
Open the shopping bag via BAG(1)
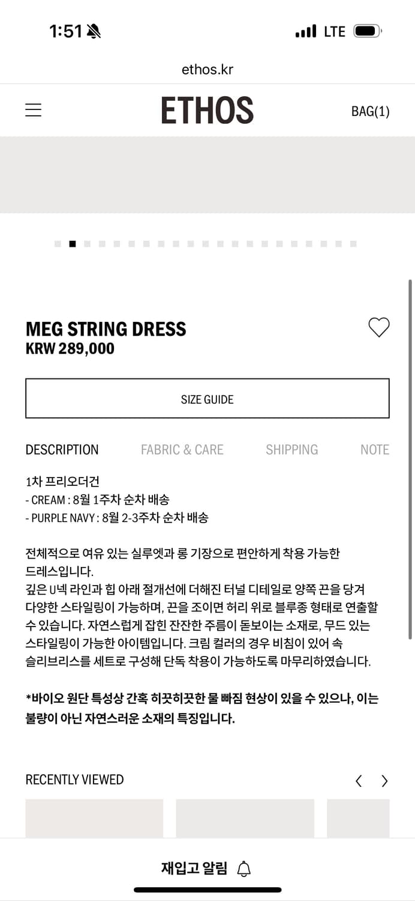point(369,111)
